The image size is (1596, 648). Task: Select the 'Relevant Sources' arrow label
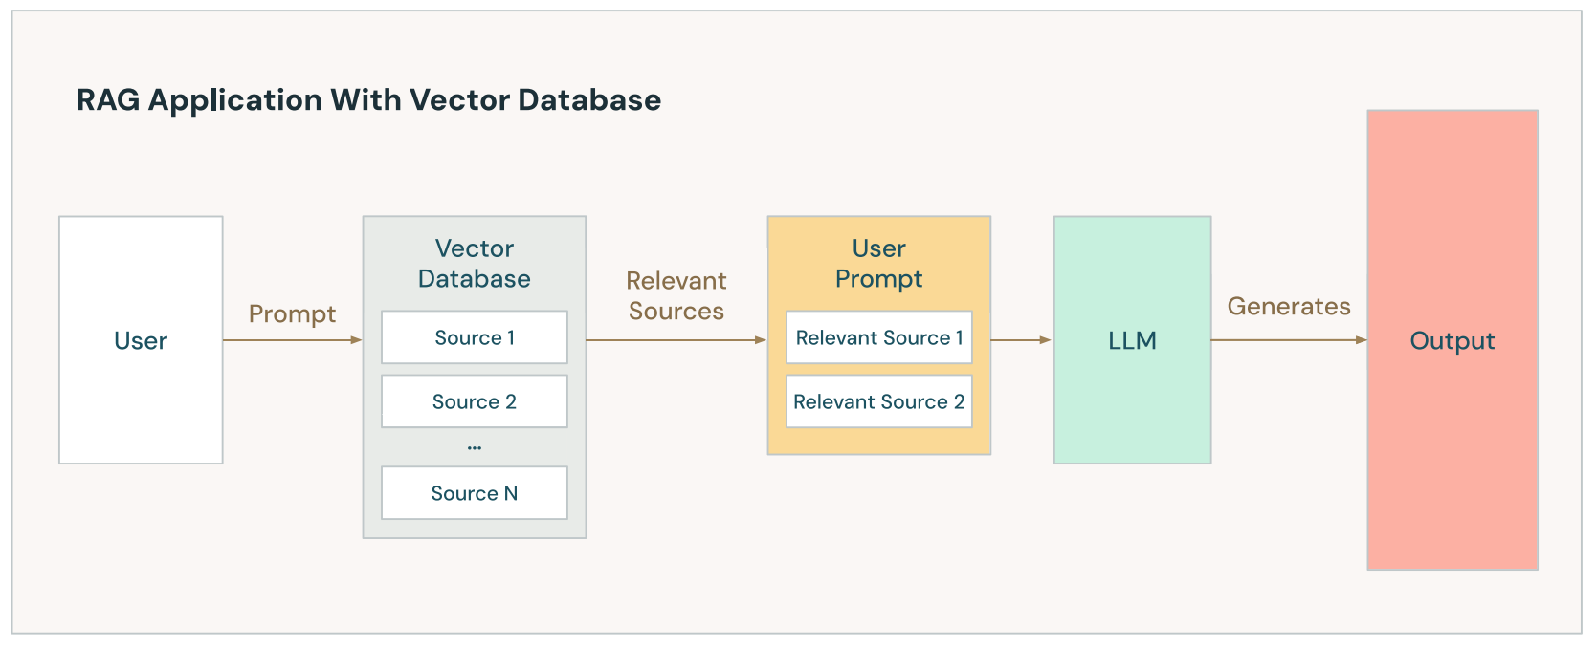tap(676, 295)
